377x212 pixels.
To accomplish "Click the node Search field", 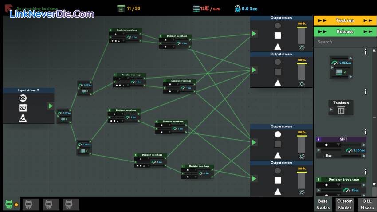I will click(345, 42).
